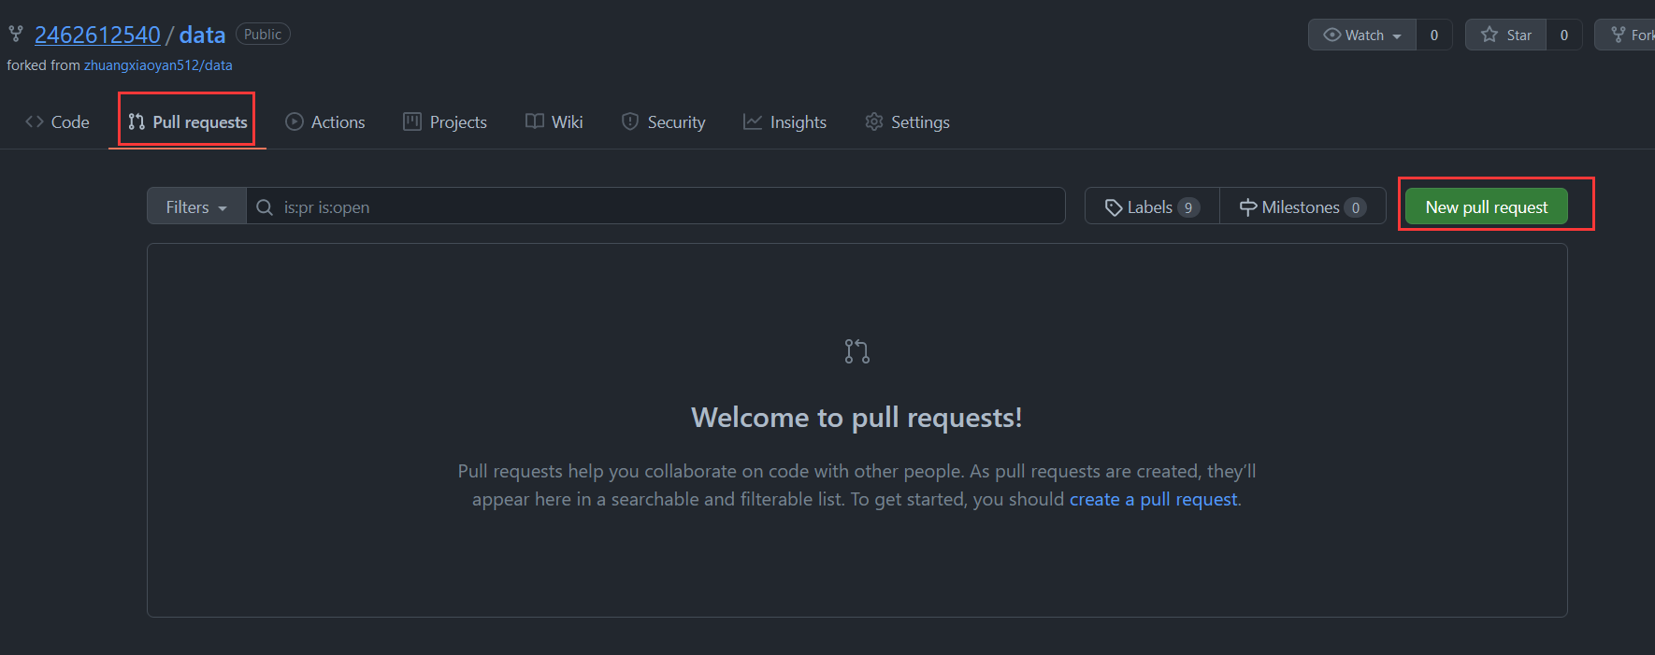Switch to the Security tab

(664, 122)
